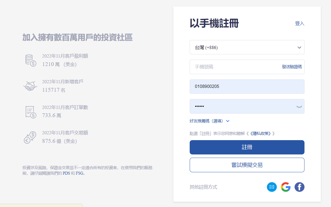Open the 隱私政策 privacy policy link
Viewport: 331px width, 207px height.
tap(262, 133)
